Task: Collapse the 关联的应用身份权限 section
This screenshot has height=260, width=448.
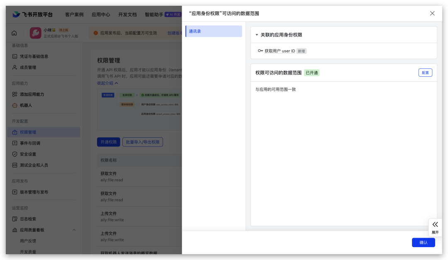Action: pos(257,35)
